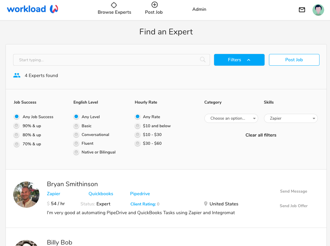Choose Basic English level
Viewport: 330px width, 246px height.
(x=76, y=126)
